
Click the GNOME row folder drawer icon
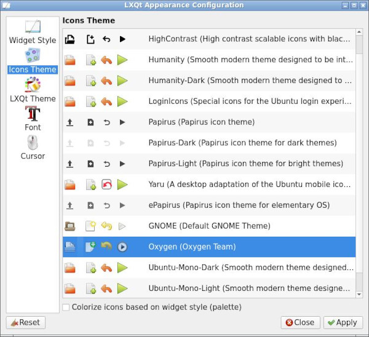(70, 226)
